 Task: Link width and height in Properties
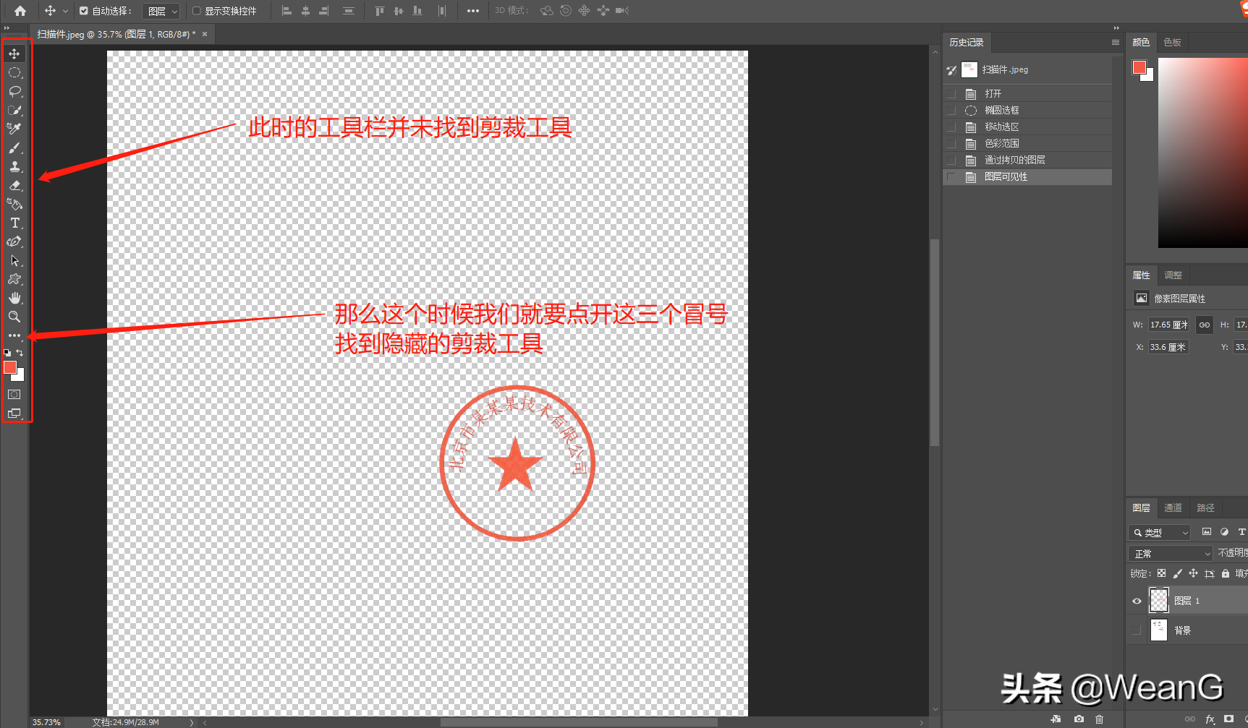click(x=1204, y=325)
